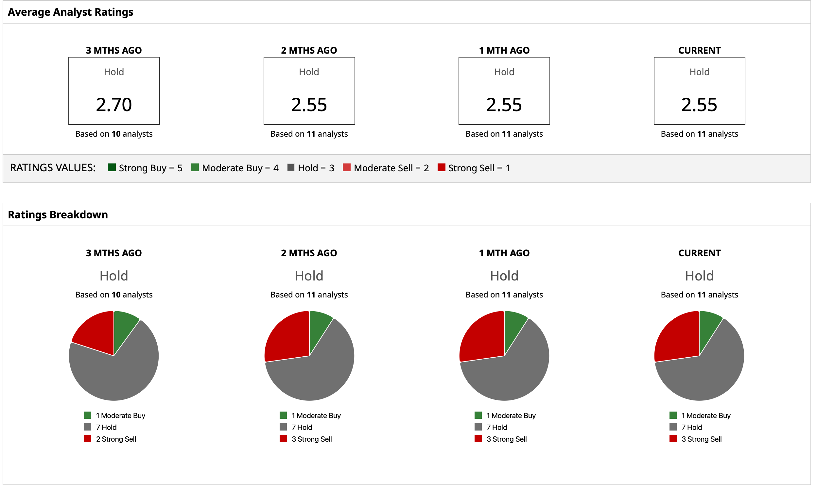The width and height of the screenshot is (817, 491).
Task: Click the Moderate Buy green legend swatch
Action: click(195, 167)
